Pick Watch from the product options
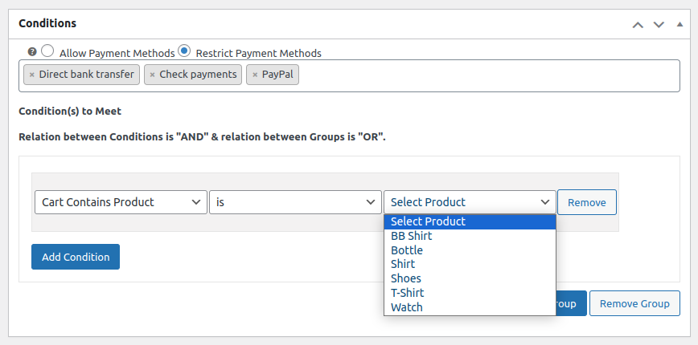 [x=407, y=307]
